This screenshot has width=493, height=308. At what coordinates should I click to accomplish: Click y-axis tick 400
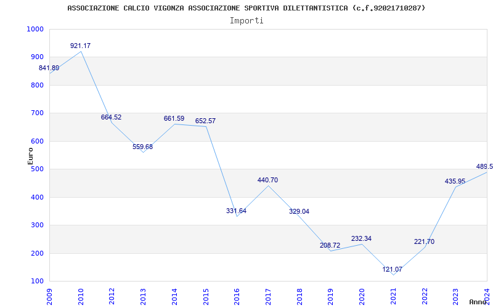pyautogui.click(x=37, y=197)
